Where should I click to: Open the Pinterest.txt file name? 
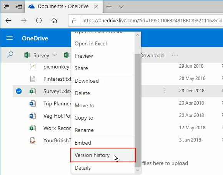point(57,79)
